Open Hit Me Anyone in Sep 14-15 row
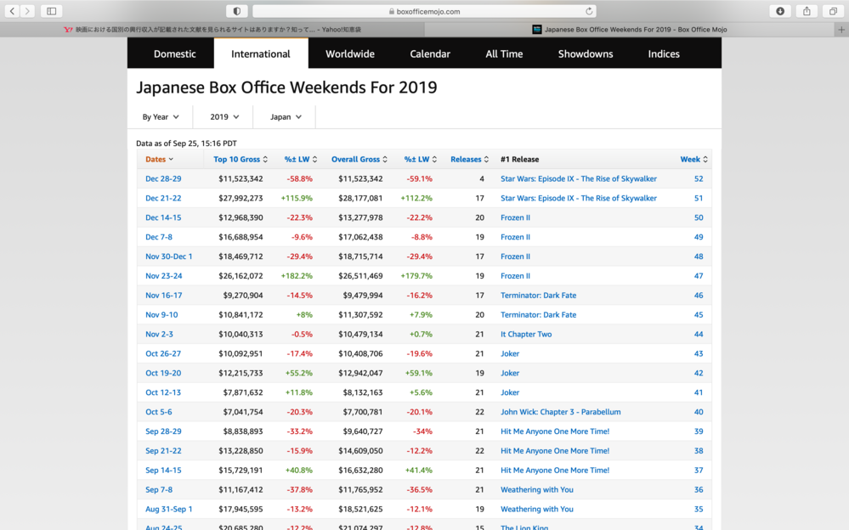The image size is (849, 530). click(554, 471)
